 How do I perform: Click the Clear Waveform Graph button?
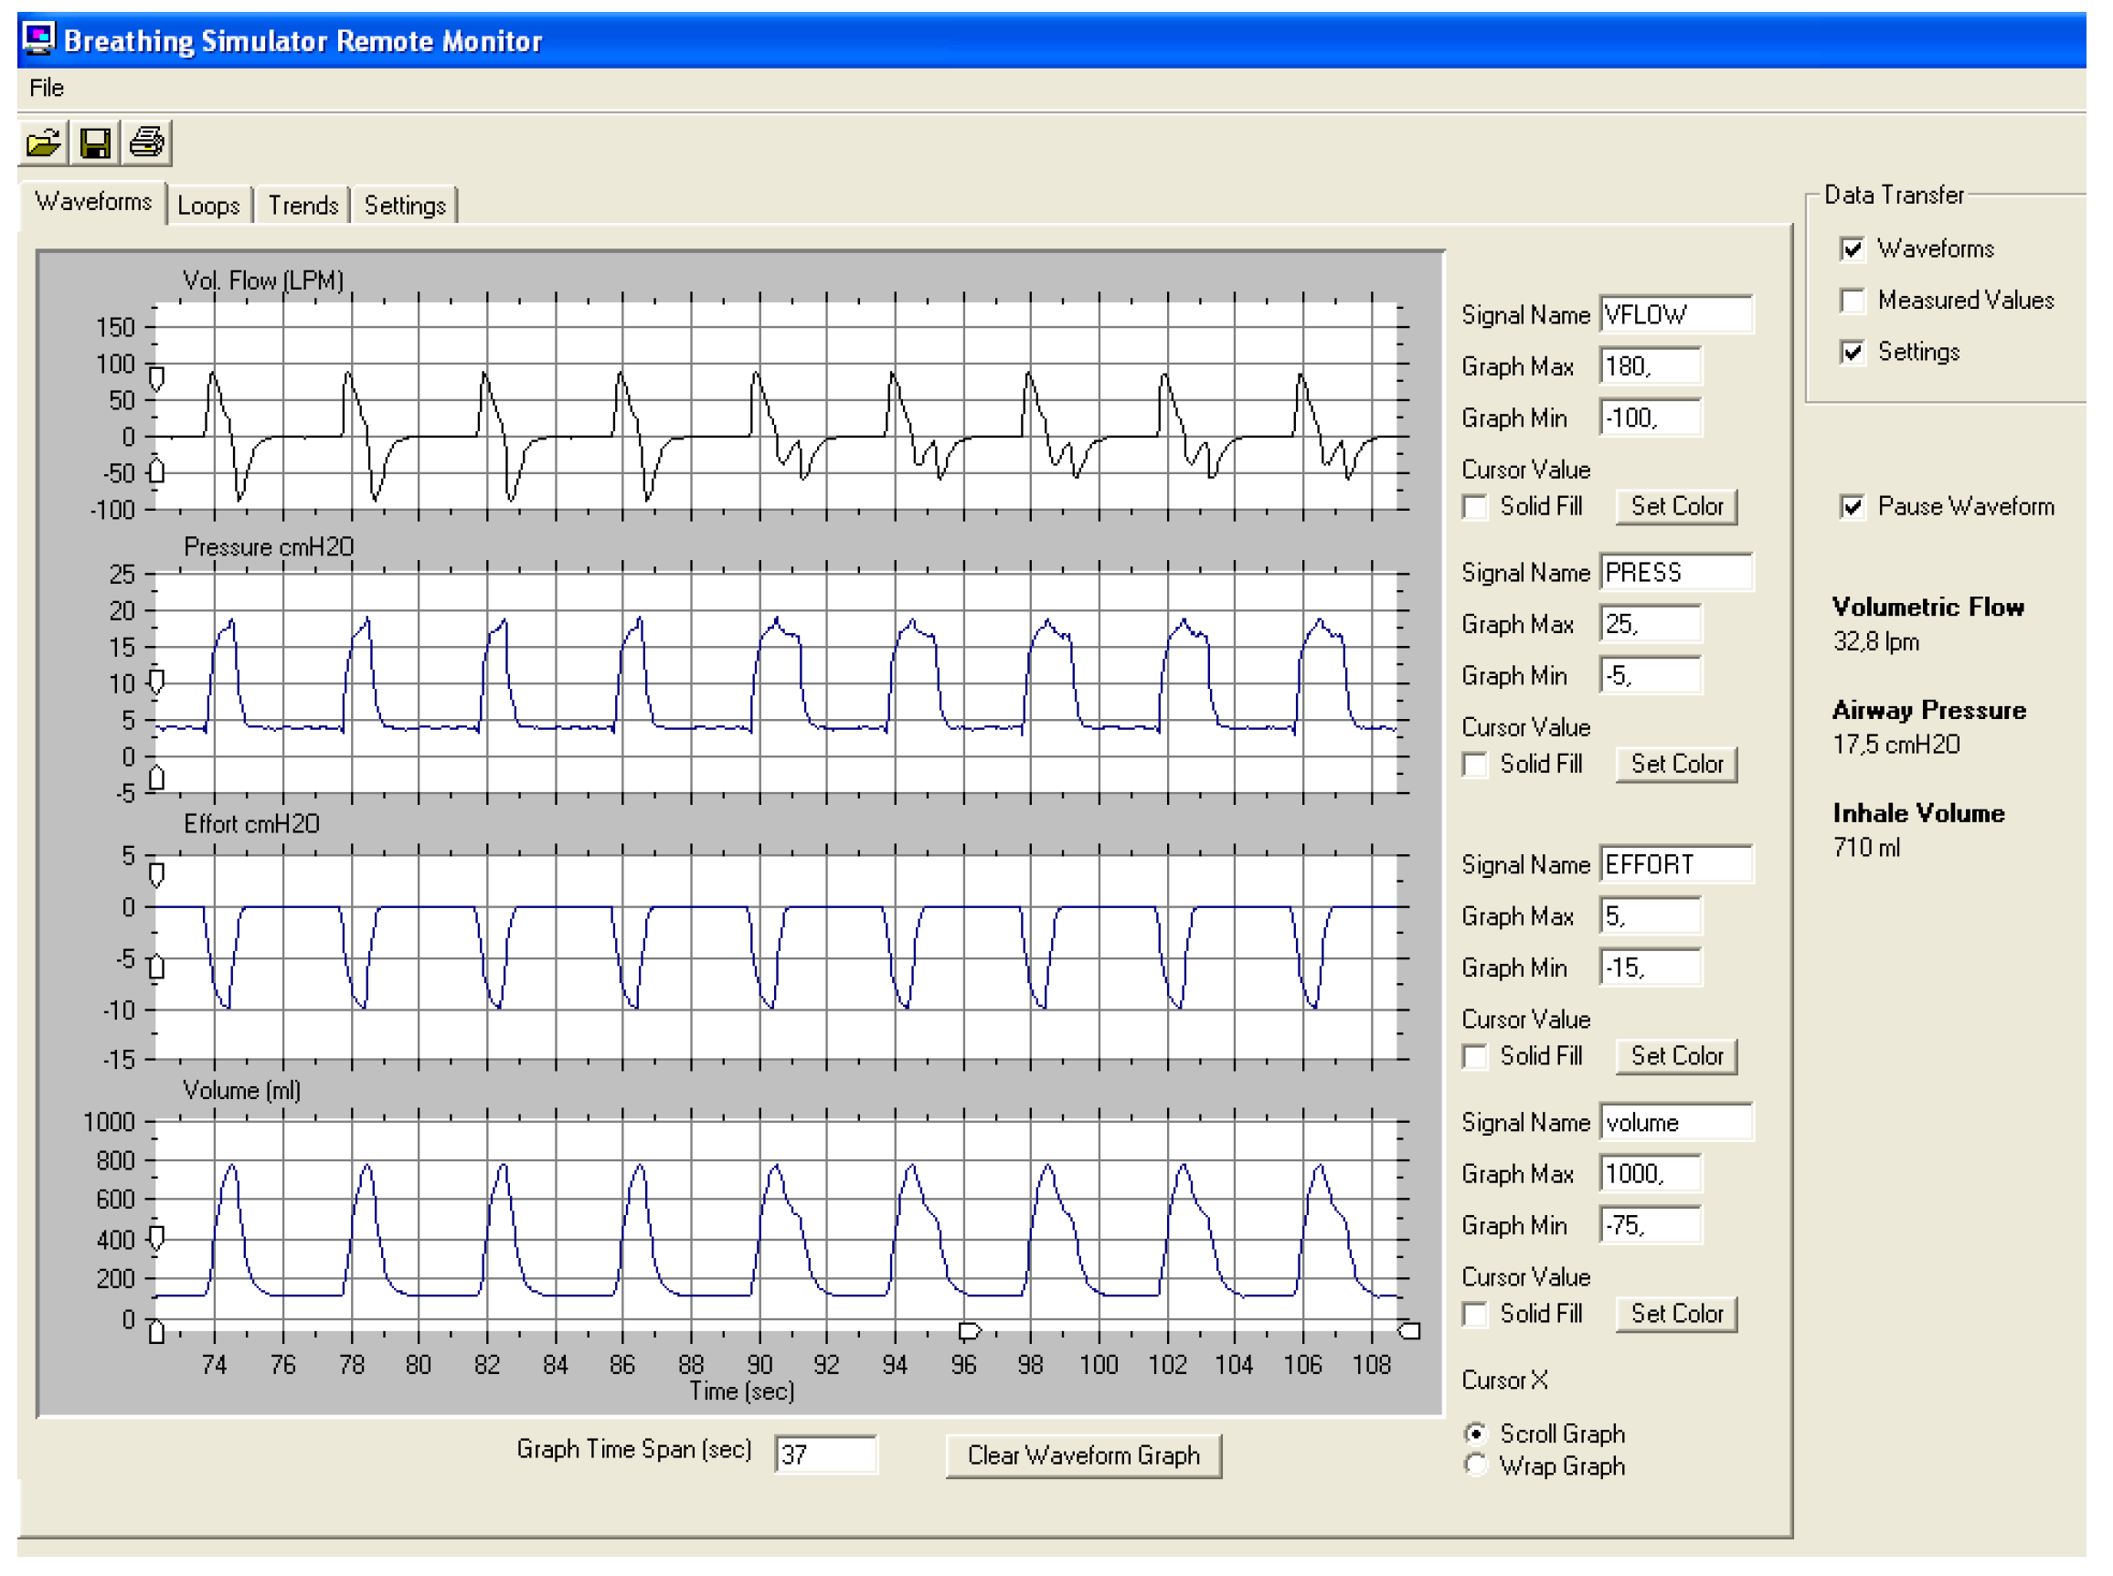1082,1454
